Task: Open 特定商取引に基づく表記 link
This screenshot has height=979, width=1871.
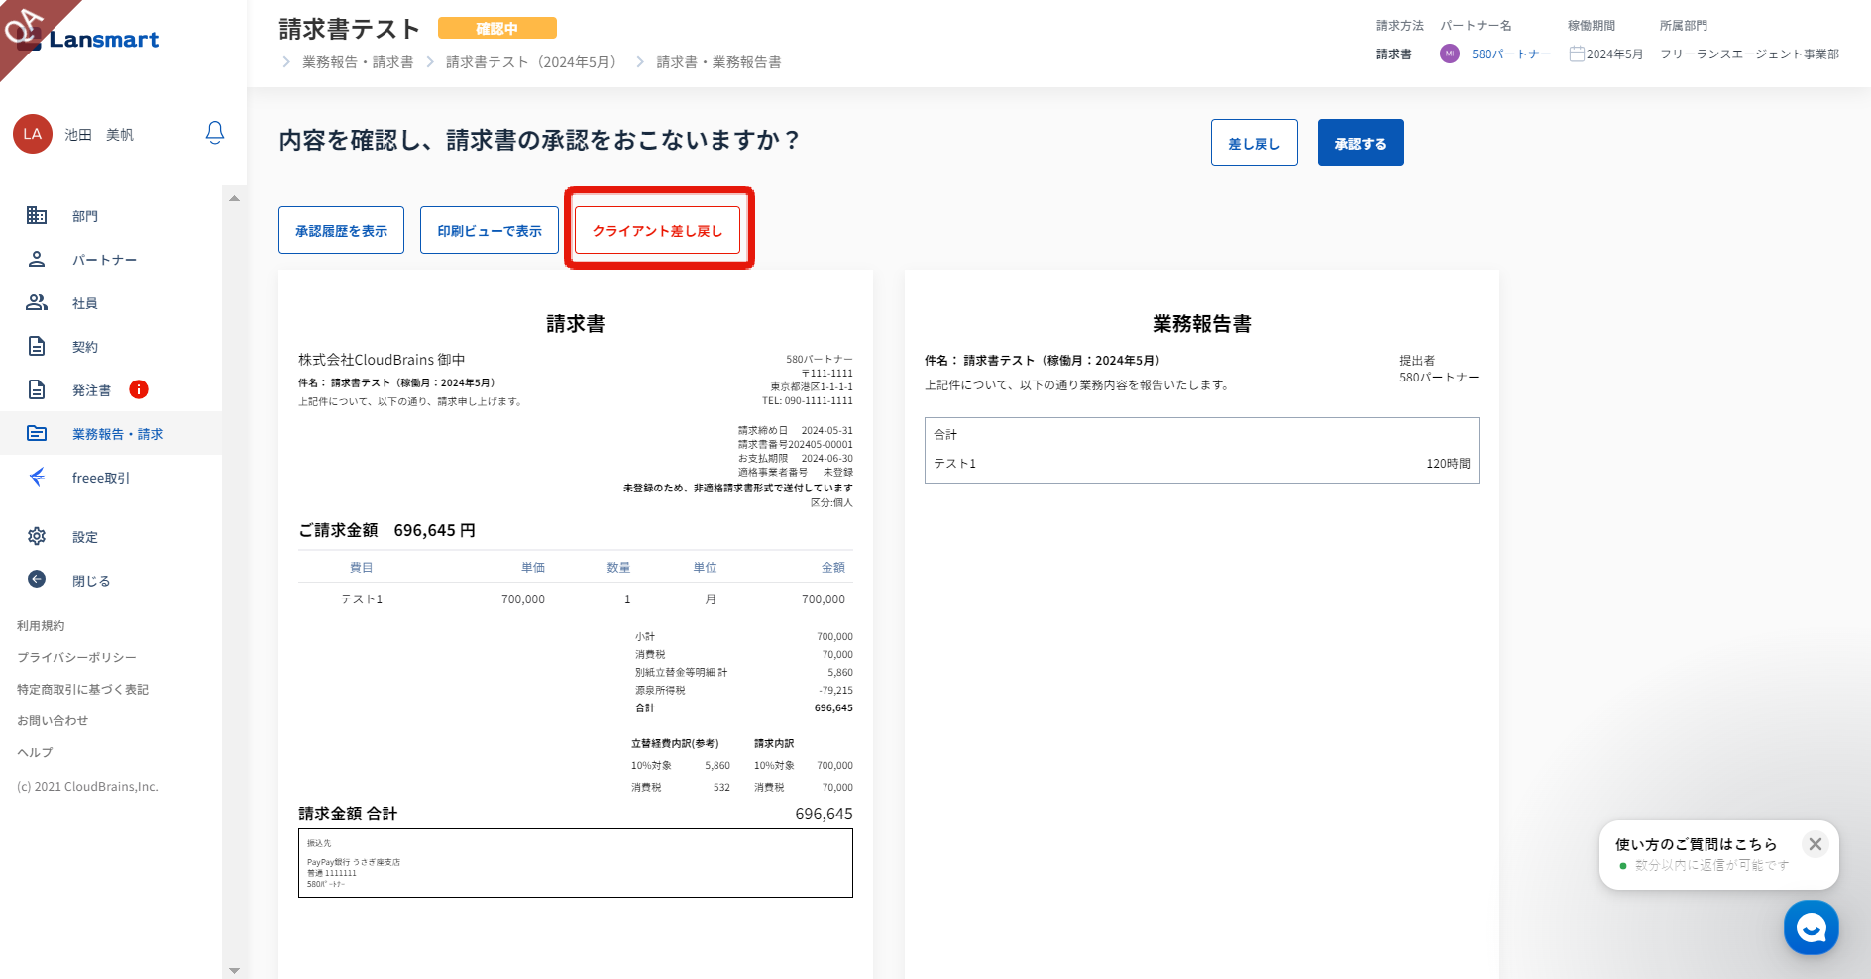Action: [x=82, y=690]
